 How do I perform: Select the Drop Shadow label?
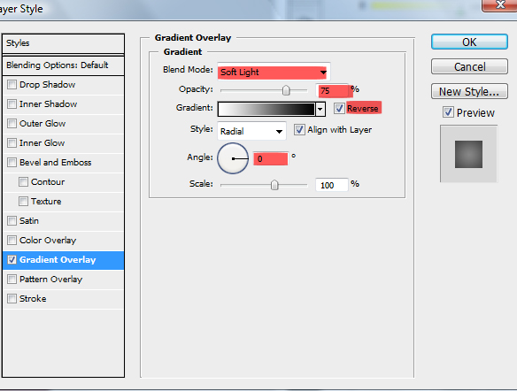tap(47, 85)
